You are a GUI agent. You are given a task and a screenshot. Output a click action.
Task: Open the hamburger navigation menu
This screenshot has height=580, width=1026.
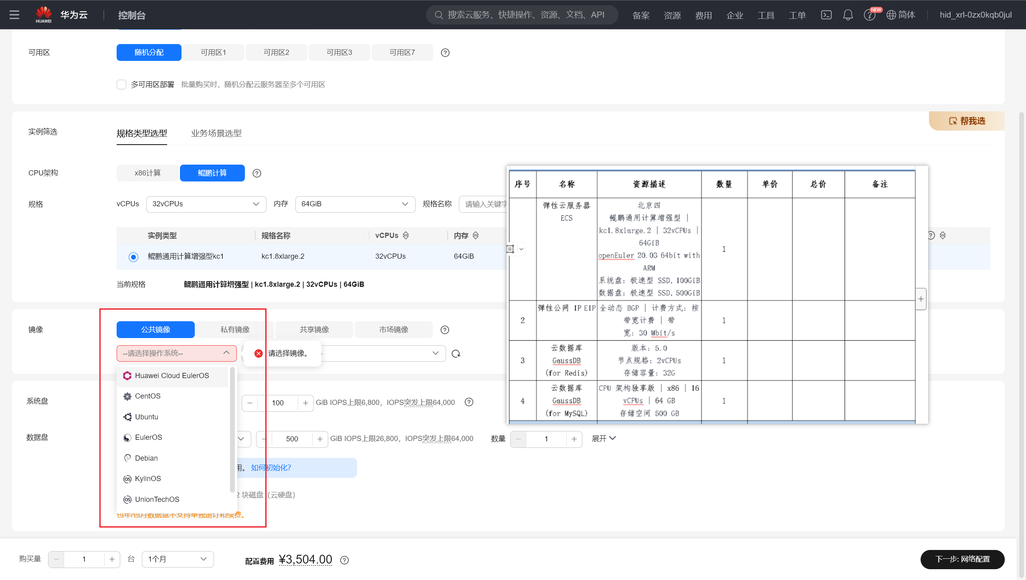click(x=14, y=15)
